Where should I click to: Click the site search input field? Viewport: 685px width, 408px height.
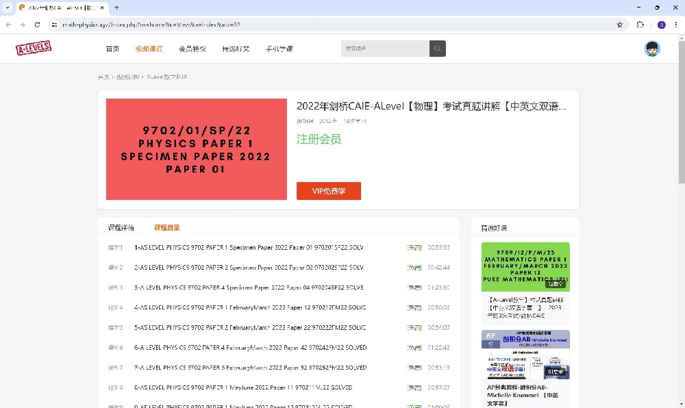pos(385,49)
